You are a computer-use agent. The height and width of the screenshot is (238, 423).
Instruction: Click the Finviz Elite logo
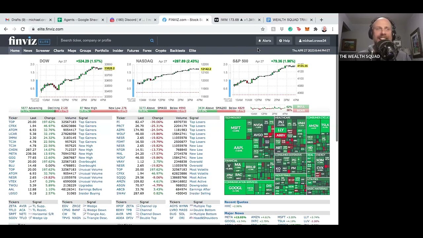coord(29,41)
